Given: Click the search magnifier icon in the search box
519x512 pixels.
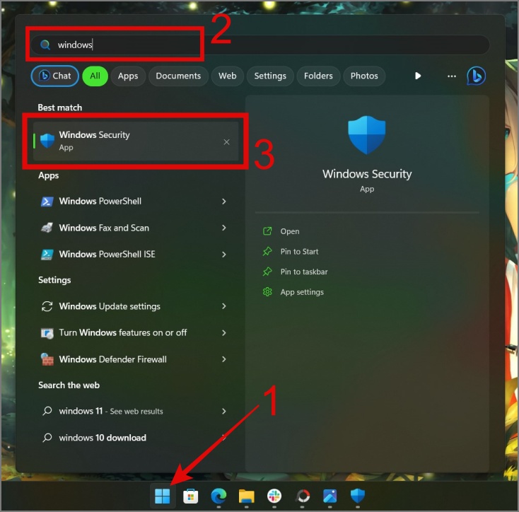Looking at the screenshot, I should pos(45,45).
